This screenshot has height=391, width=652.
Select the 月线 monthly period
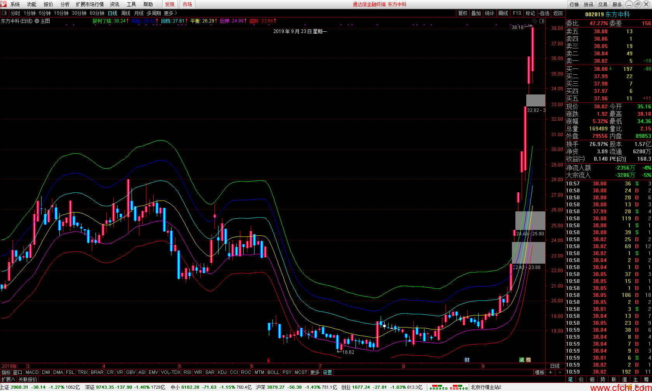tap(139, 13)
